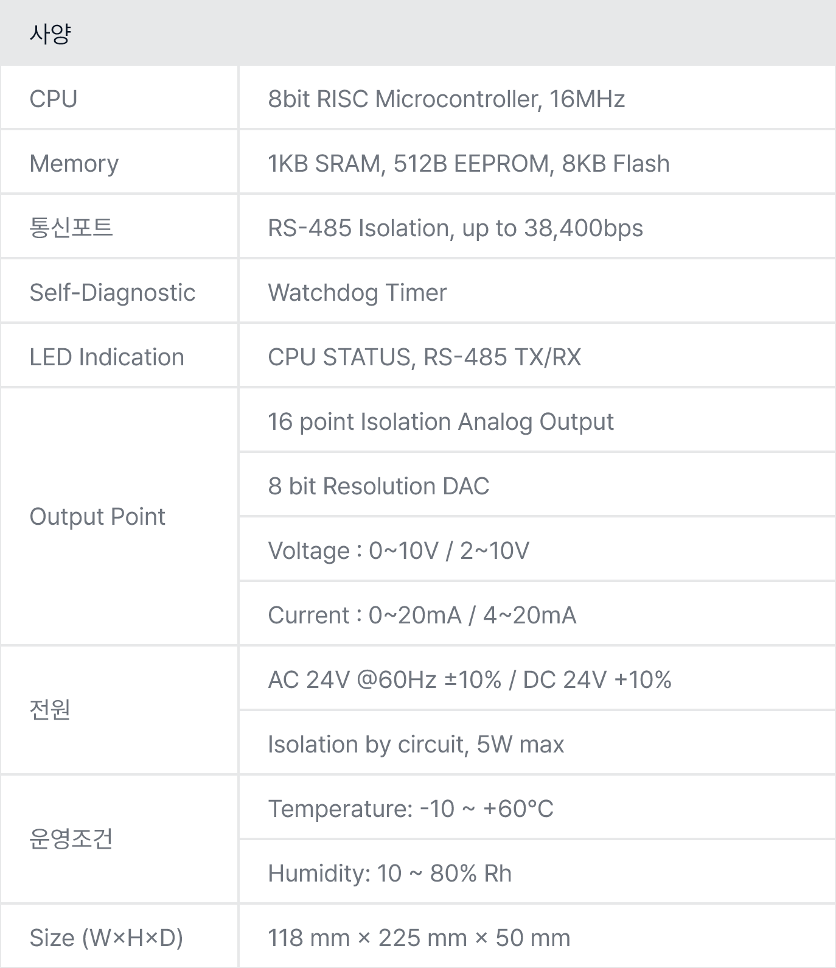Select the LED Indication label
836x968 pixels.
(107, 357)
